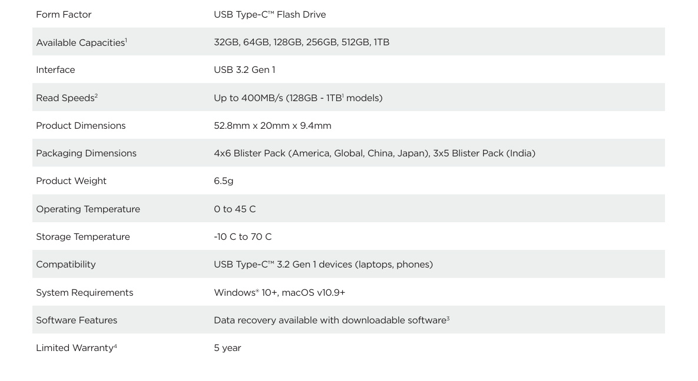Click the Form Factor label
The image size is (698, 381).
(x=64, y=15)
